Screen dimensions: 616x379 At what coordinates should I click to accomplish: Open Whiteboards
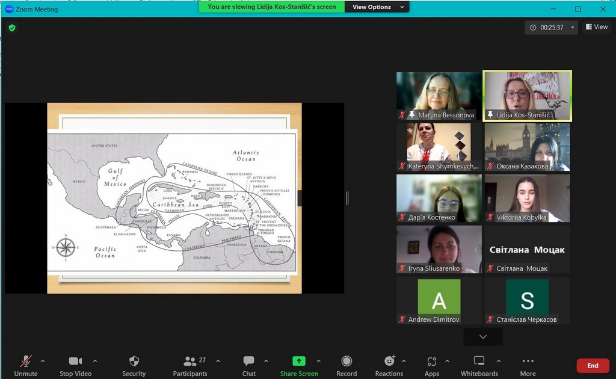[479, 361]
